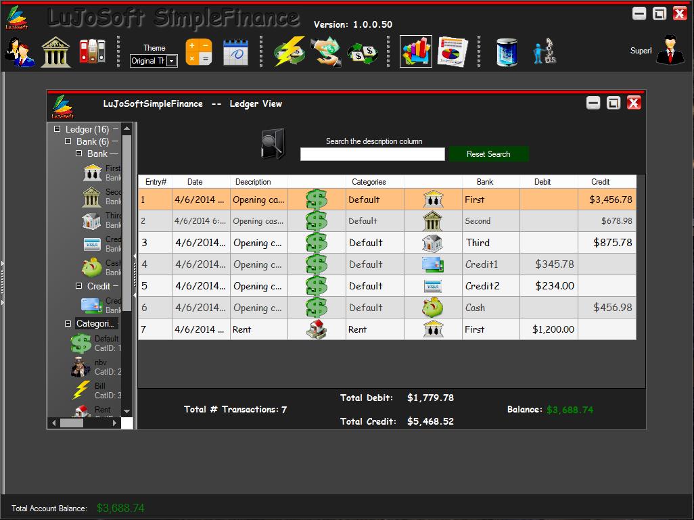
Task: Click the tree vertical scrollbar up arrow
Action: pos(127,128)
